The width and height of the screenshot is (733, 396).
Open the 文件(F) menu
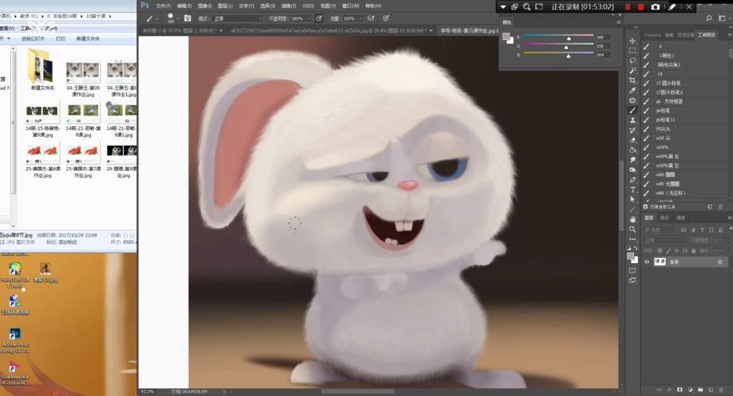(x=164, y=5)
